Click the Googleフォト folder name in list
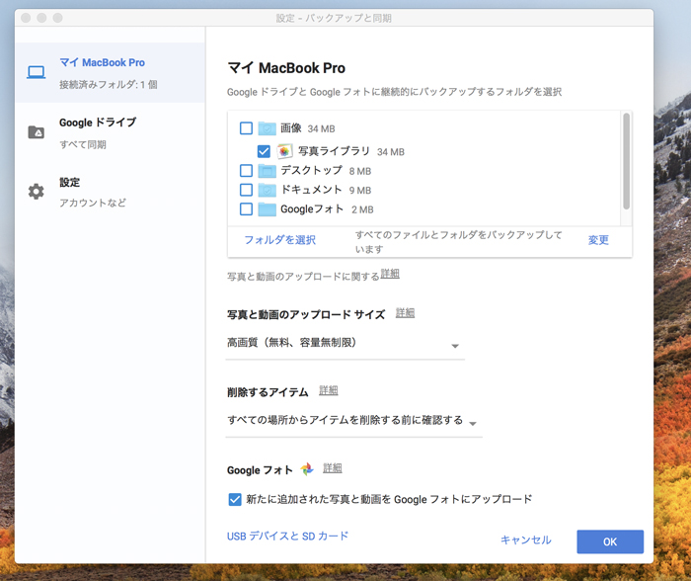The width and height of the screenshot is (691, 581). (x=312, y=208)
